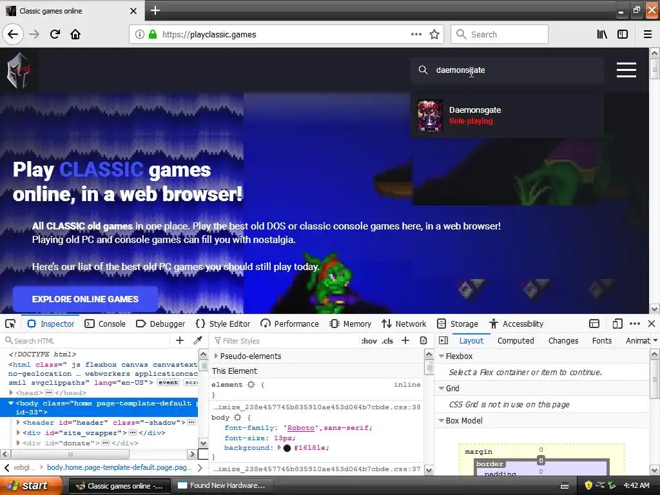Bookmark this page with the star

(x=434, y=35)
